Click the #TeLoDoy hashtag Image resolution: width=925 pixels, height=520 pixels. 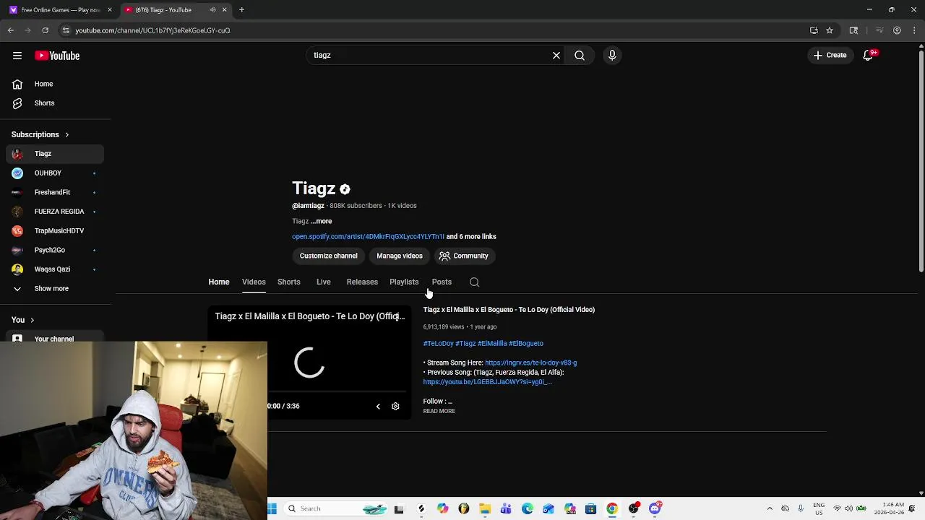(x=438, y=344)
